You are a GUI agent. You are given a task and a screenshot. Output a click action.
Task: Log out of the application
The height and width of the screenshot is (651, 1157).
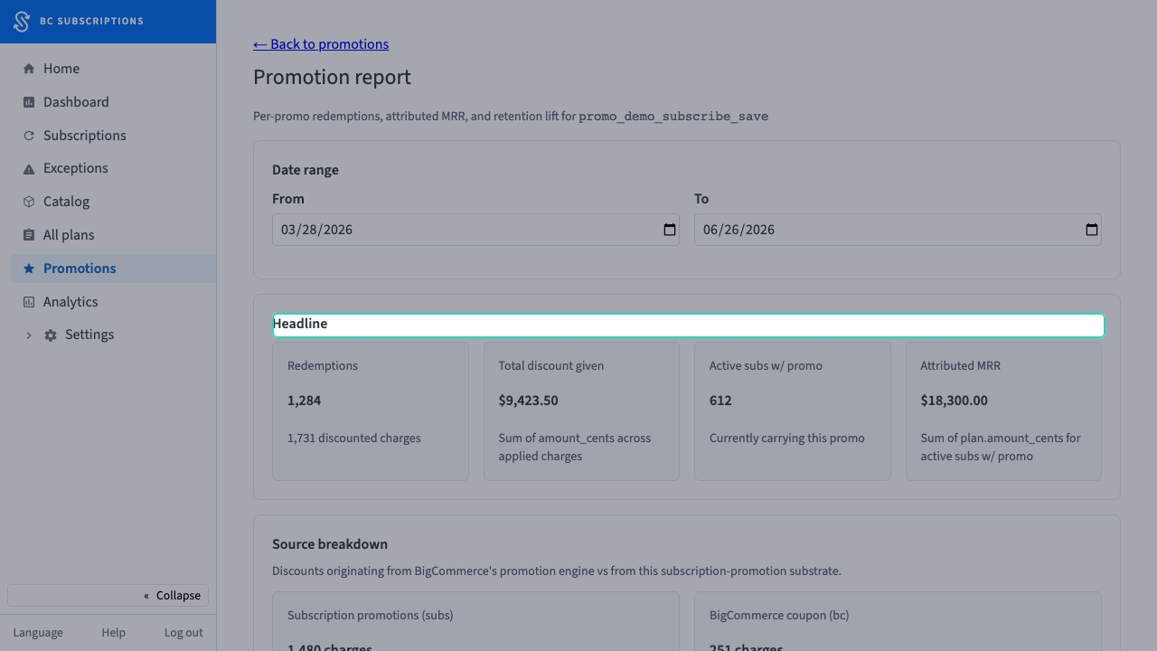tap(183, 633)
